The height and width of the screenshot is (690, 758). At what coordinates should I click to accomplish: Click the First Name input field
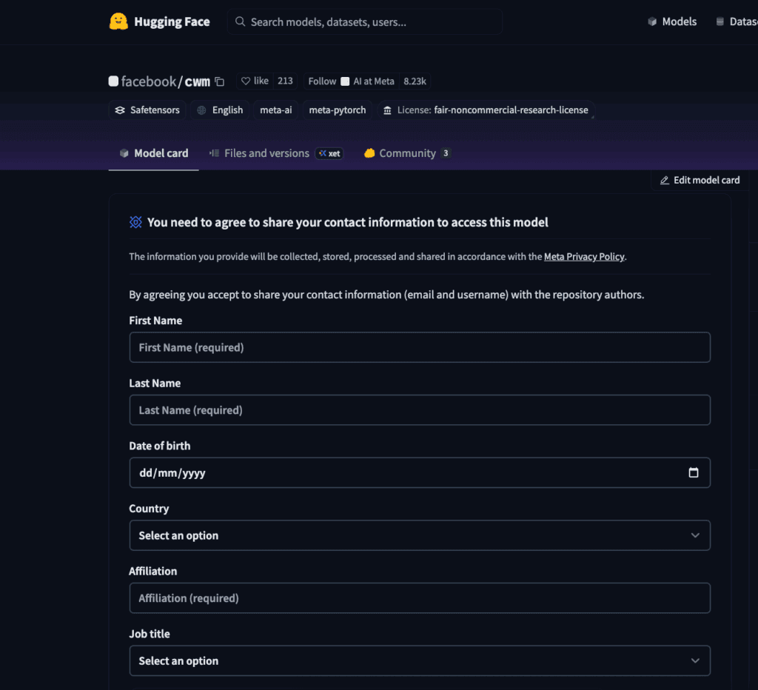[x=419, y=347]
